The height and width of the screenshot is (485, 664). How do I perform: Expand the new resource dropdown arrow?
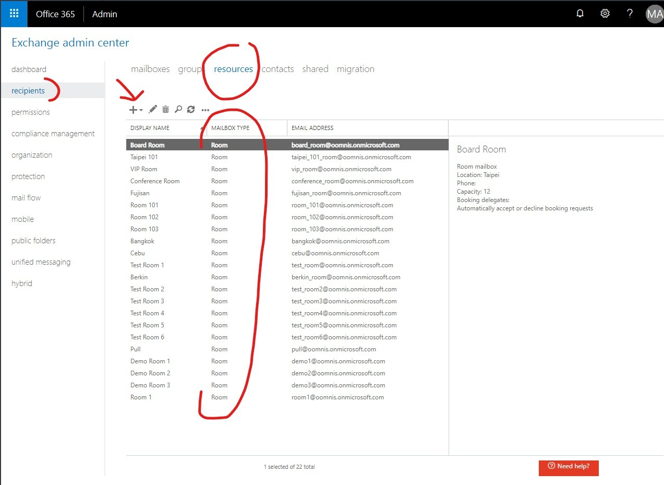coord(141,110)
